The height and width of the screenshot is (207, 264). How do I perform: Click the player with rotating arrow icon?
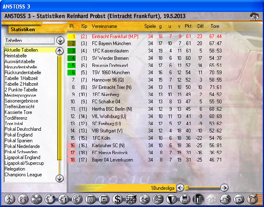(x=50, y=199)
